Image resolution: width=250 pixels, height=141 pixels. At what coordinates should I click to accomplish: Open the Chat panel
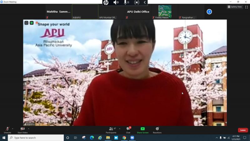point(128,130)
